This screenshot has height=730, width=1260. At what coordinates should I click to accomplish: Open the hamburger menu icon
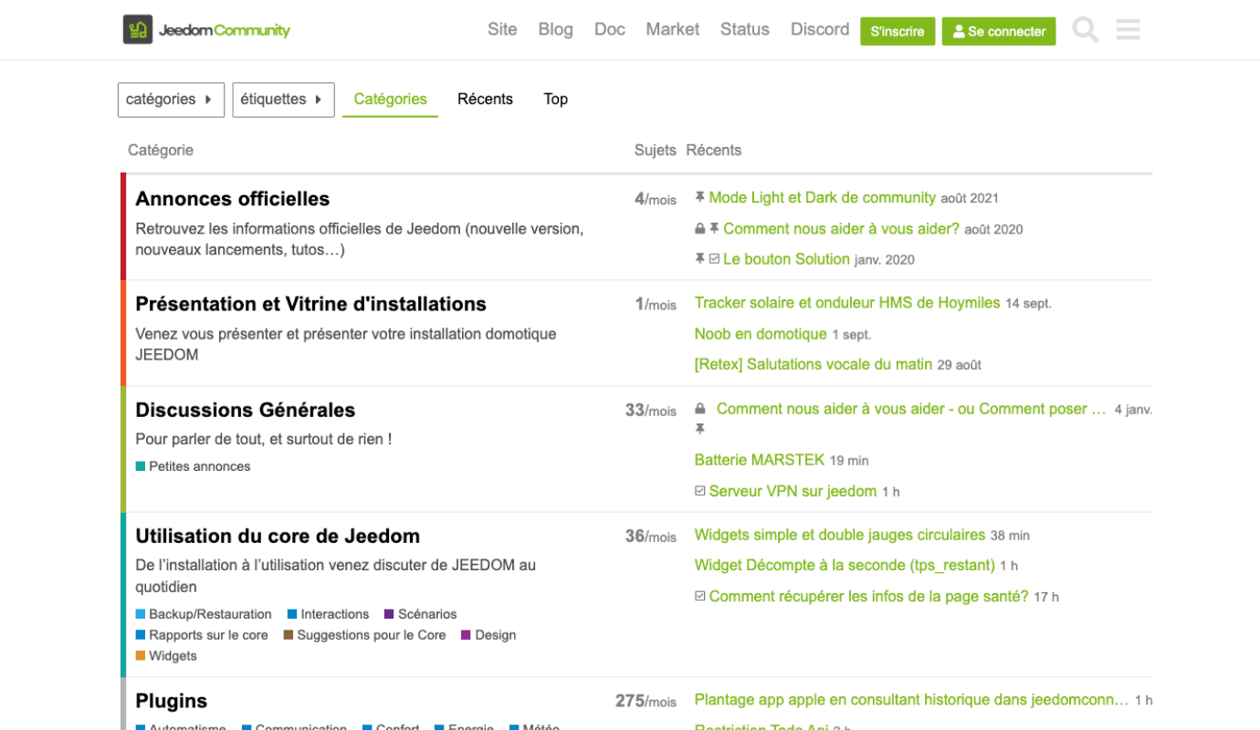[x=1128, y=30]
